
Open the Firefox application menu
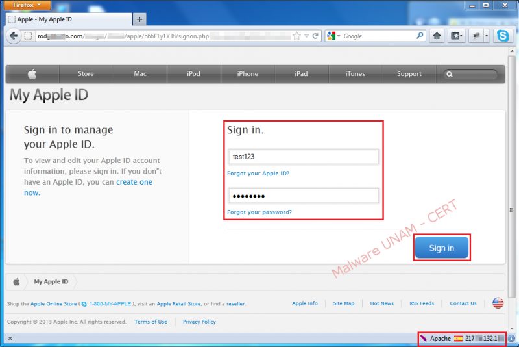(x=27, y=5)
